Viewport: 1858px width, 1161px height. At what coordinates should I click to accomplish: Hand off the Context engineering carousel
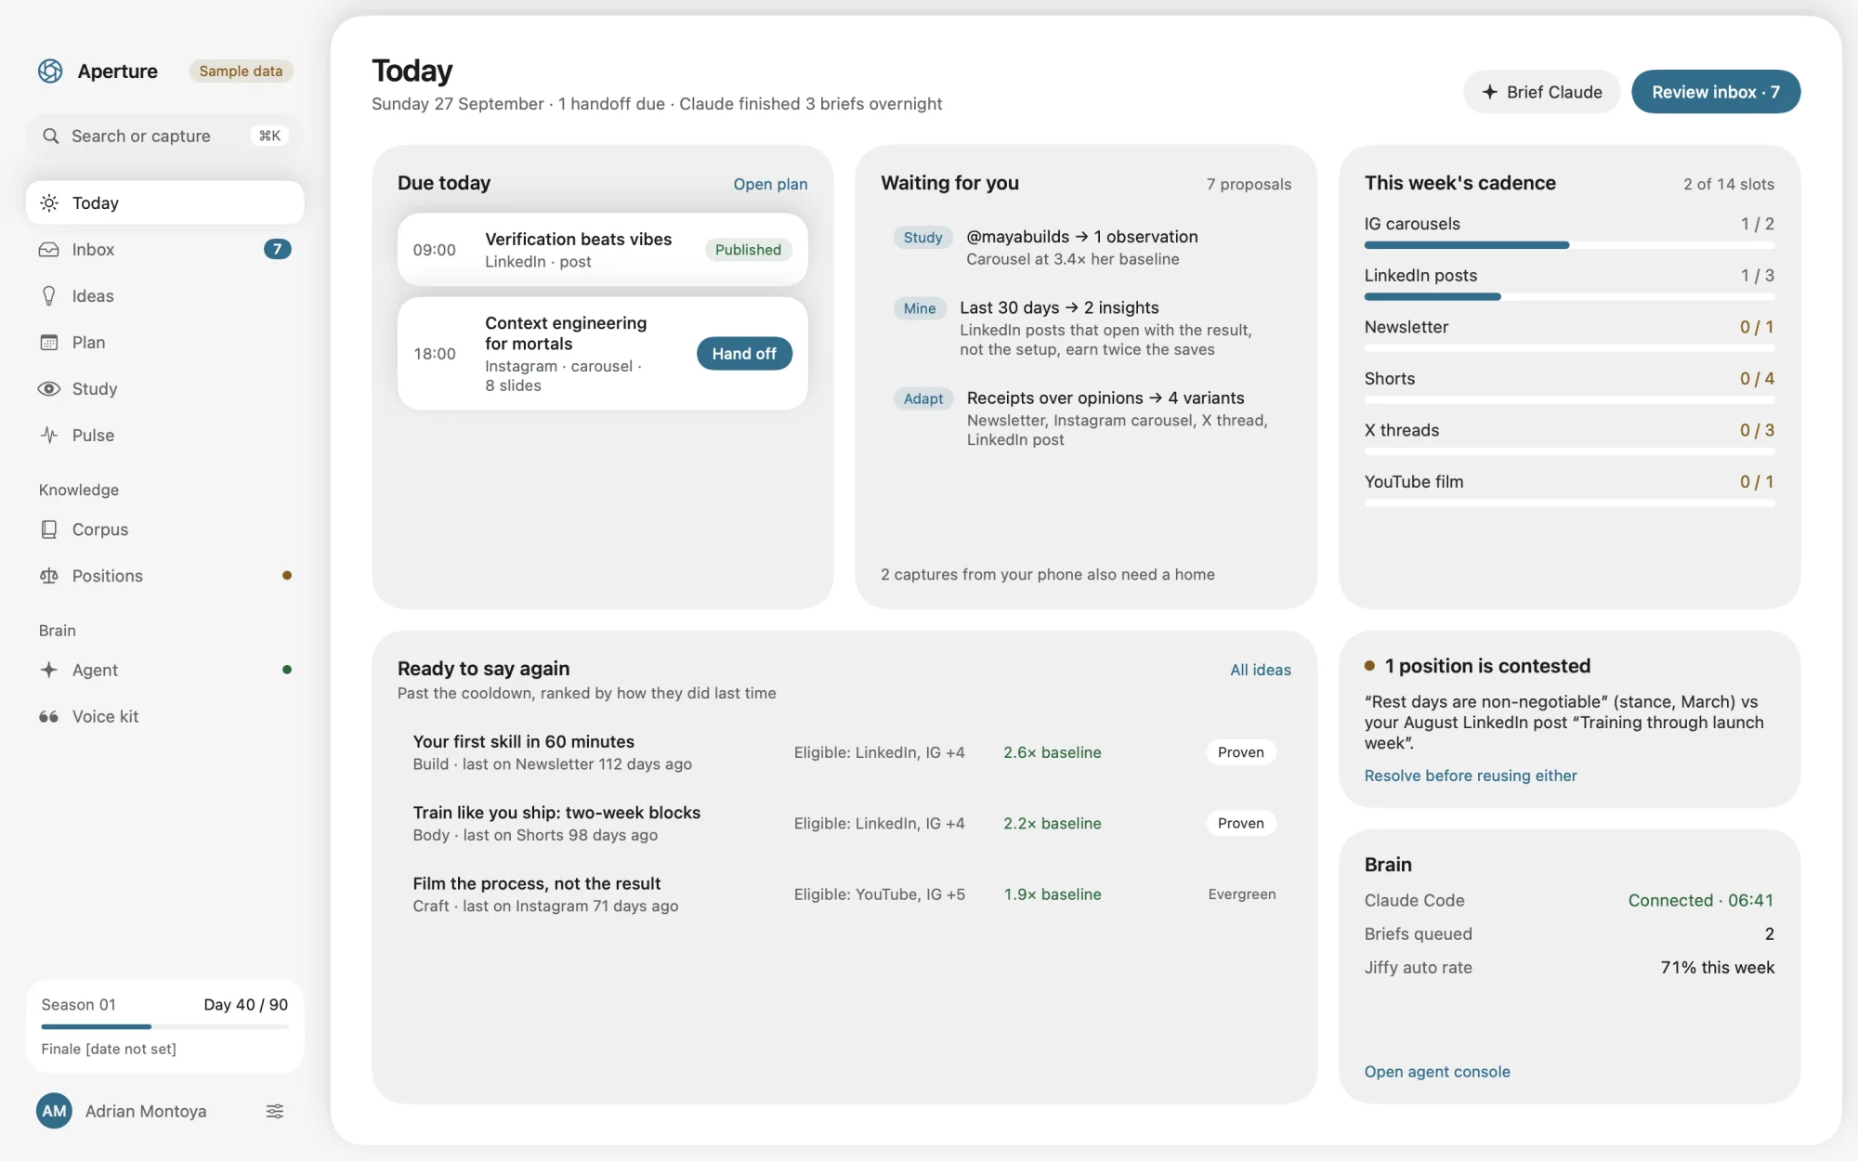coord(744,353)
